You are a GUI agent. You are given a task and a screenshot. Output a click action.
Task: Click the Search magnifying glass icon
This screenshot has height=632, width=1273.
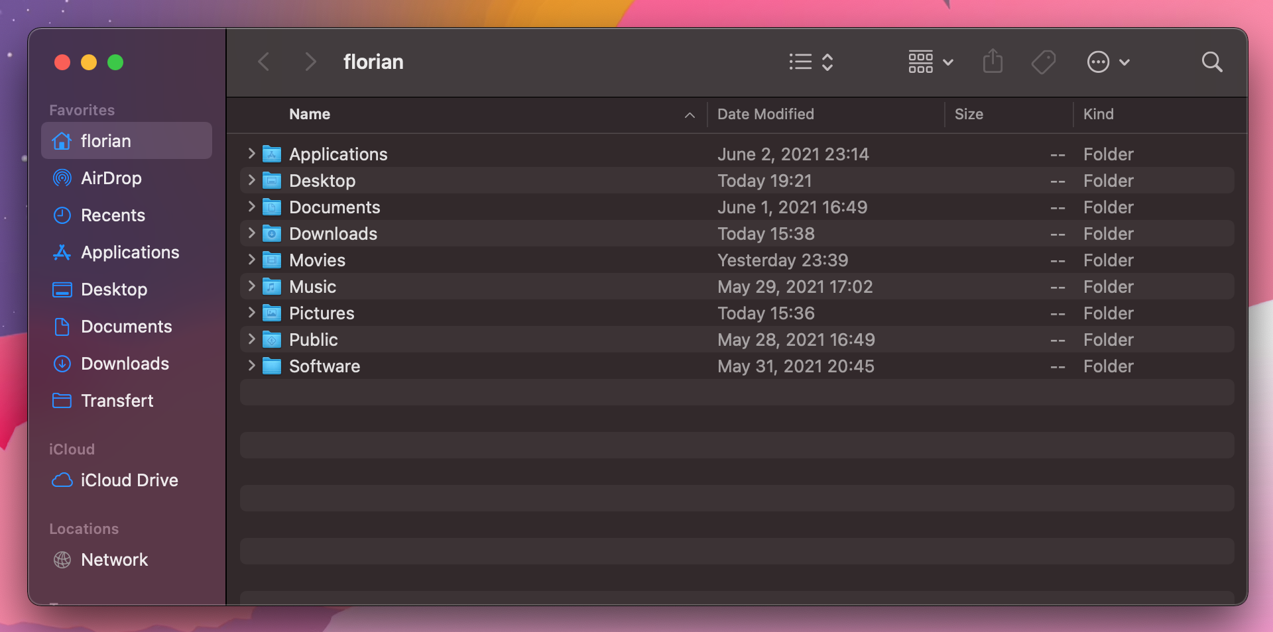click(1211, 62)
